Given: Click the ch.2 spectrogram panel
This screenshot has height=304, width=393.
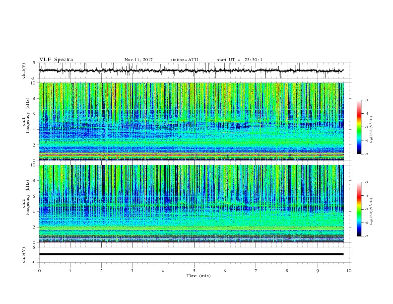Looking at the screenshot, I should (x=192, y=204).
